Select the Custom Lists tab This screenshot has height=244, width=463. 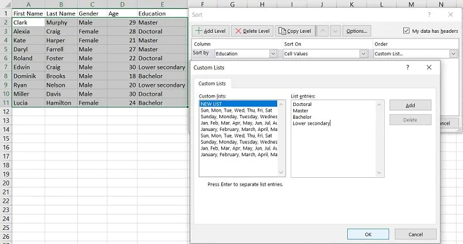tap(212, 83)
